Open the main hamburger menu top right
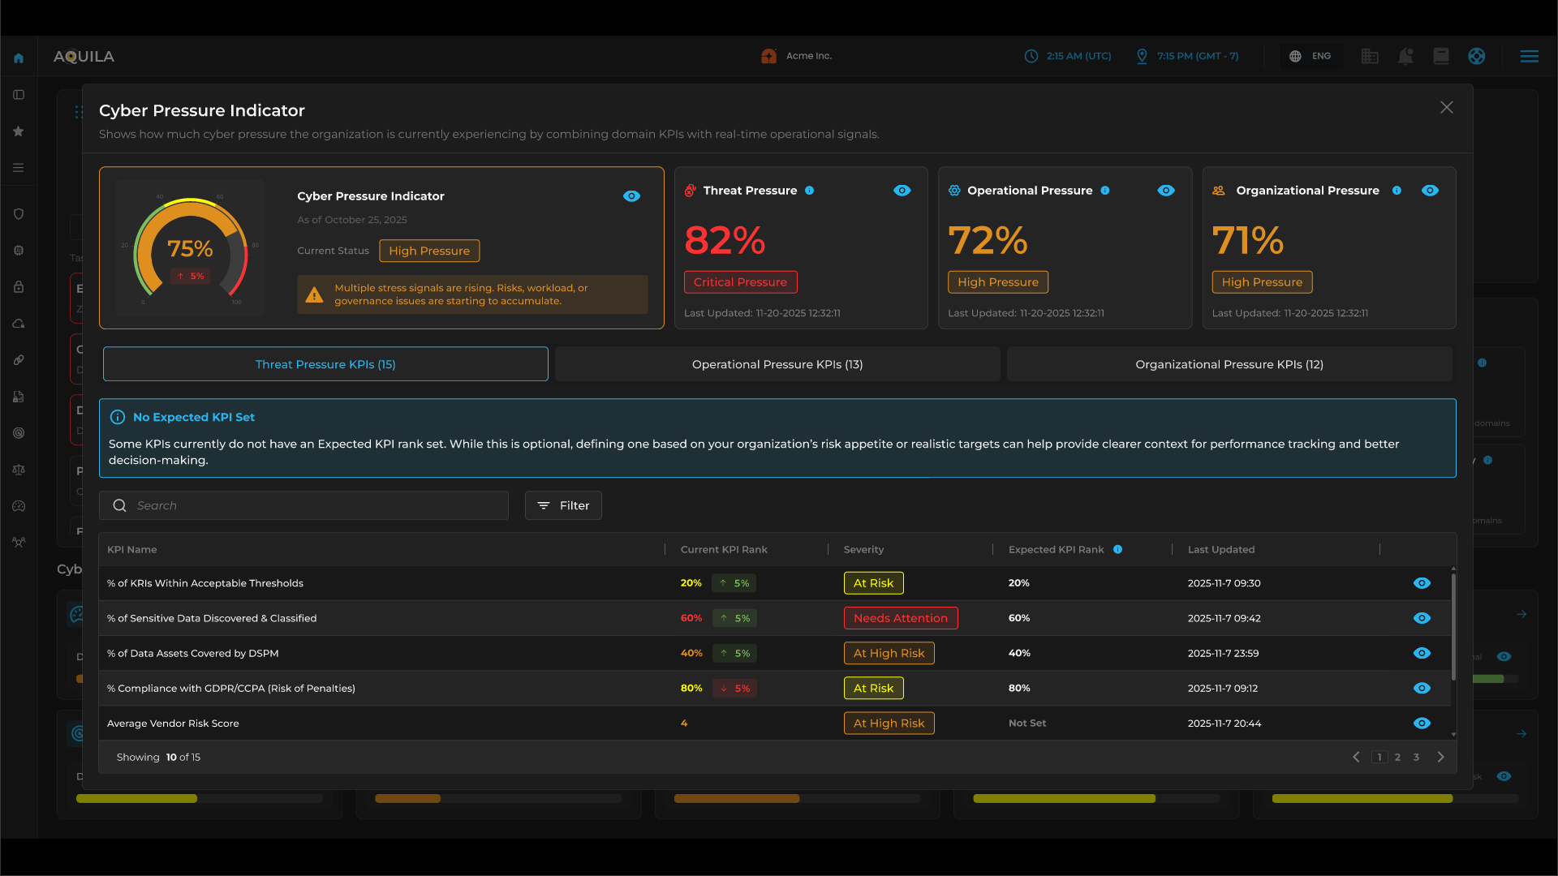 click(x=1529, y=56)
